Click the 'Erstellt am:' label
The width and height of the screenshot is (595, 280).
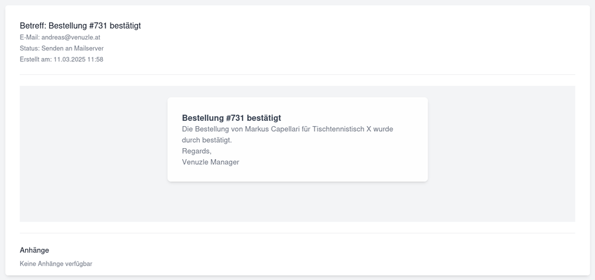pyautogui.click(x=36, y=59)
